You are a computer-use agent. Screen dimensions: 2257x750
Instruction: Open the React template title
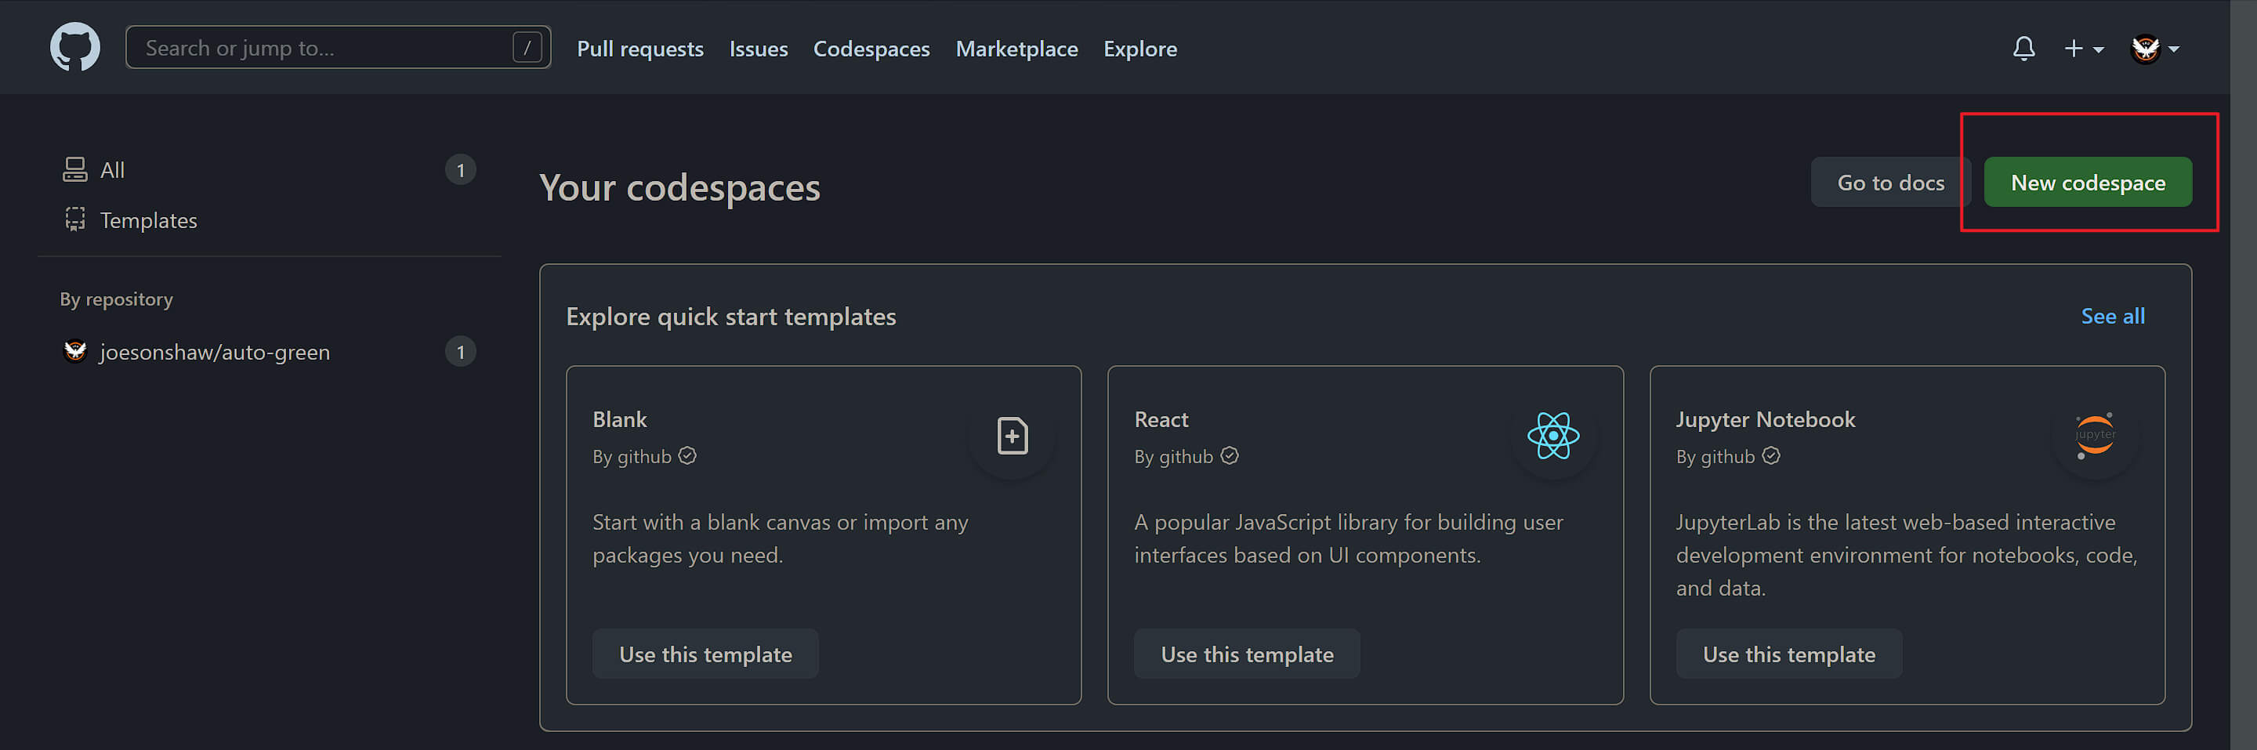point(1160,418)
